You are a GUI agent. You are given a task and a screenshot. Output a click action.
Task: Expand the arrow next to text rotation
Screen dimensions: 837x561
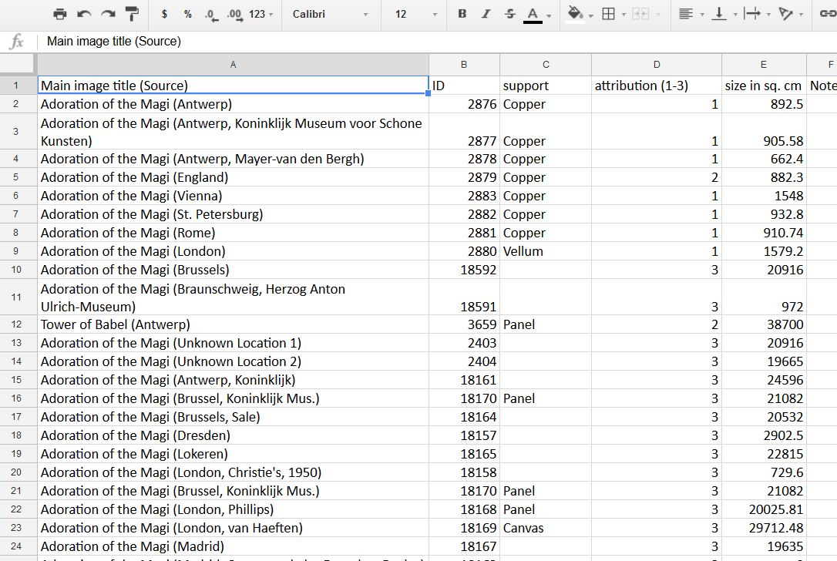[802, 15]
